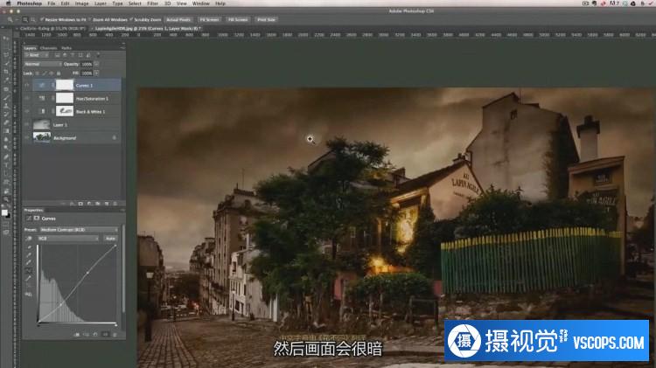Screen dimensions: 656x368
Task: Hide the Hue/Saturation 1 layer
Action: click(27, 98)
